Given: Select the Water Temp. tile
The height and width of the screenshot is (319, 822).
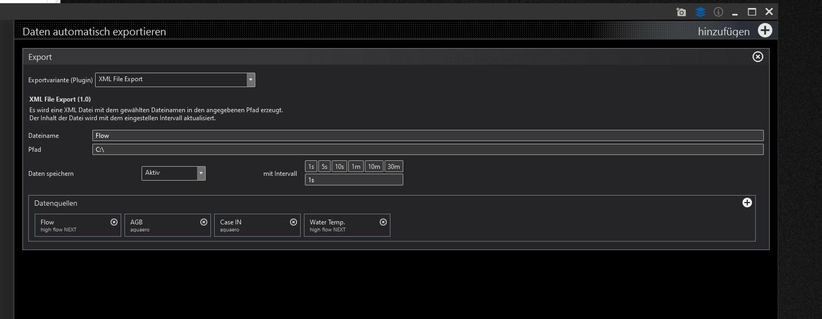Looking at the screenshot, I should [x=347, y=225].
